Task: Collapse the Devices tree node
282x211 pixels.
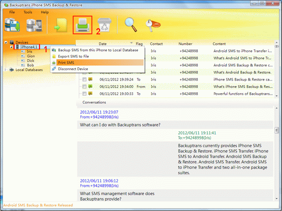Action: pos(6,42)
